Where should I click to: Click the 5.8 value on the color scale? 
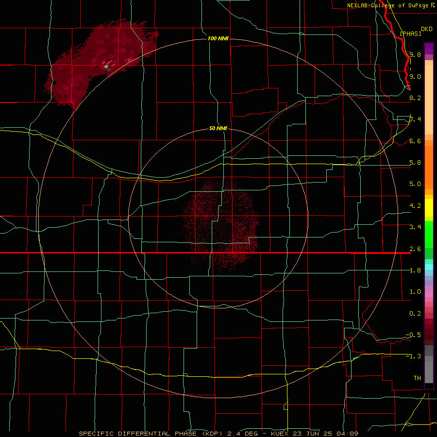click(x=415, y=163)
